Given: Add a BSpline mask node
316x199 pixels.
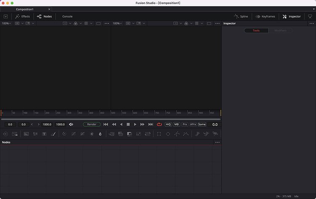Looking at the screenshot, I should coord(186,134).
